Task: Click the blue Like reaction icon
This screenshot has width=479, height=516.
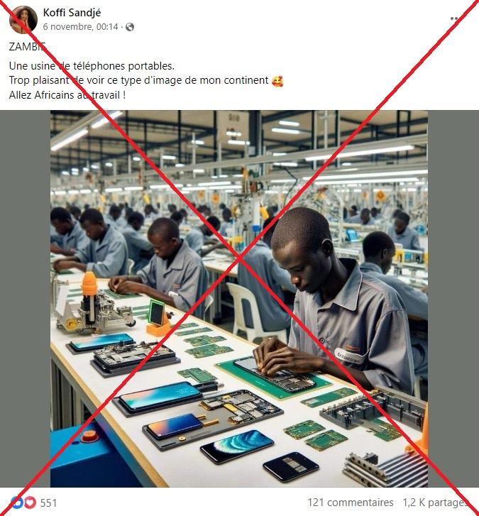Action: [16, 503]
